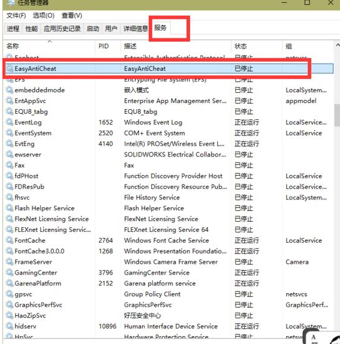This screenshot has height=344, width=340.
Task: Open the 查看(V) menu
Action: 72,16
